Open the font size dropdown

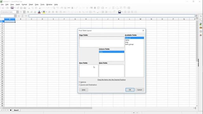[x=24, y=12]
